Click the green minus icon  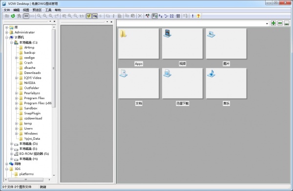280,23
